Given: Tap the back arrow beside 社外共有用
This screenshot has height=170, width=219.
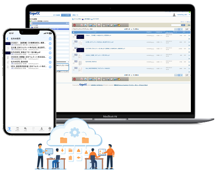Looking at the screenshot, I should click(x=8, y=38).
